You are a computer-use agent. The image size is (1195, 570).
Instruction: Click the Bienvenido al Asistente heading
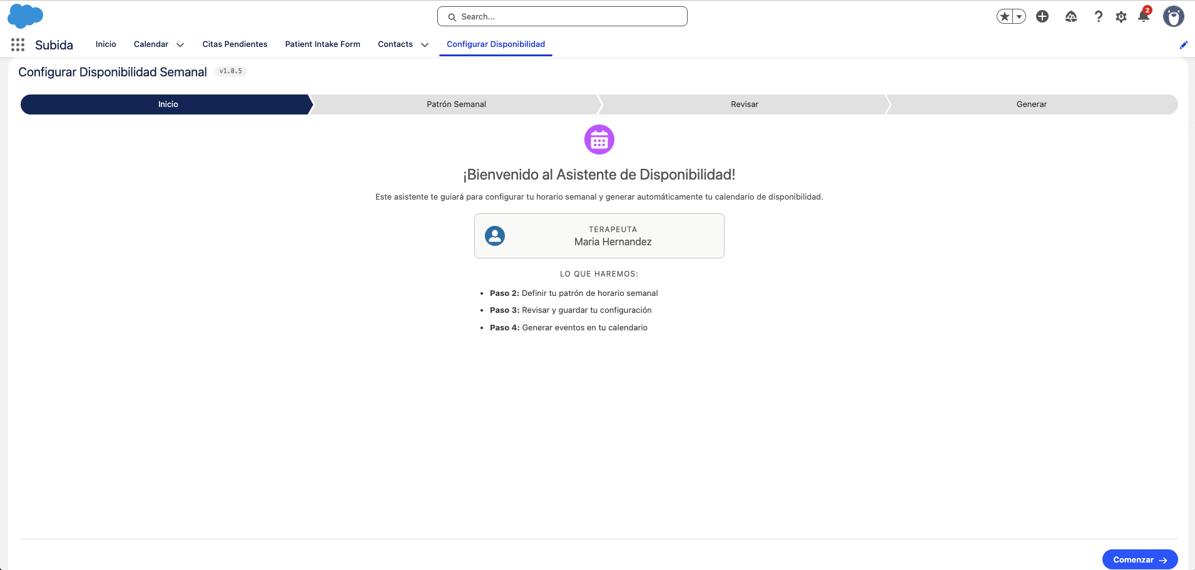click(599, 175)
